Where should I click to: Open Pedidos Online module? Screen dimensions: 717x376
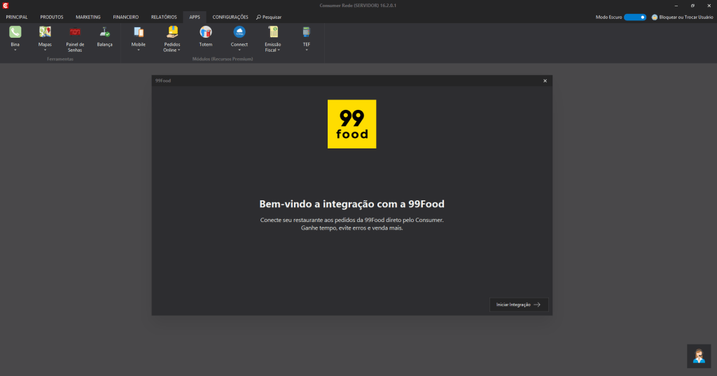click(x=172, y=39)
